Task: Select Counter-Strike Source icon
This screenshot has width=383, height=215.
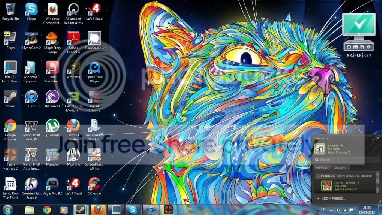Action: (x=31, y=188)
